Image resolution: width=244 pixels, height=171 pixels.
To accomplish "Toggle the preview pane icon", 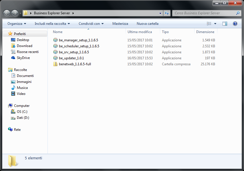I will pyautogui.click(x=225, y=24).
